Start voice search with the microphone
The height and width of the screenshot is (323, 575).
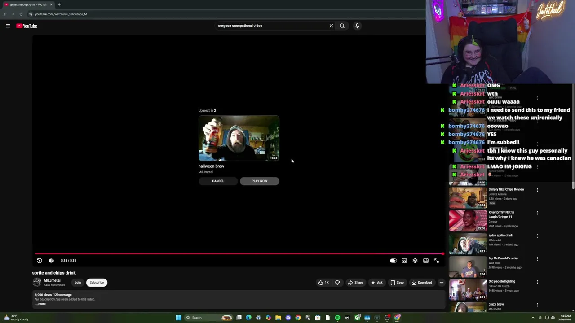pyautogui.click(x=357, y=26)
